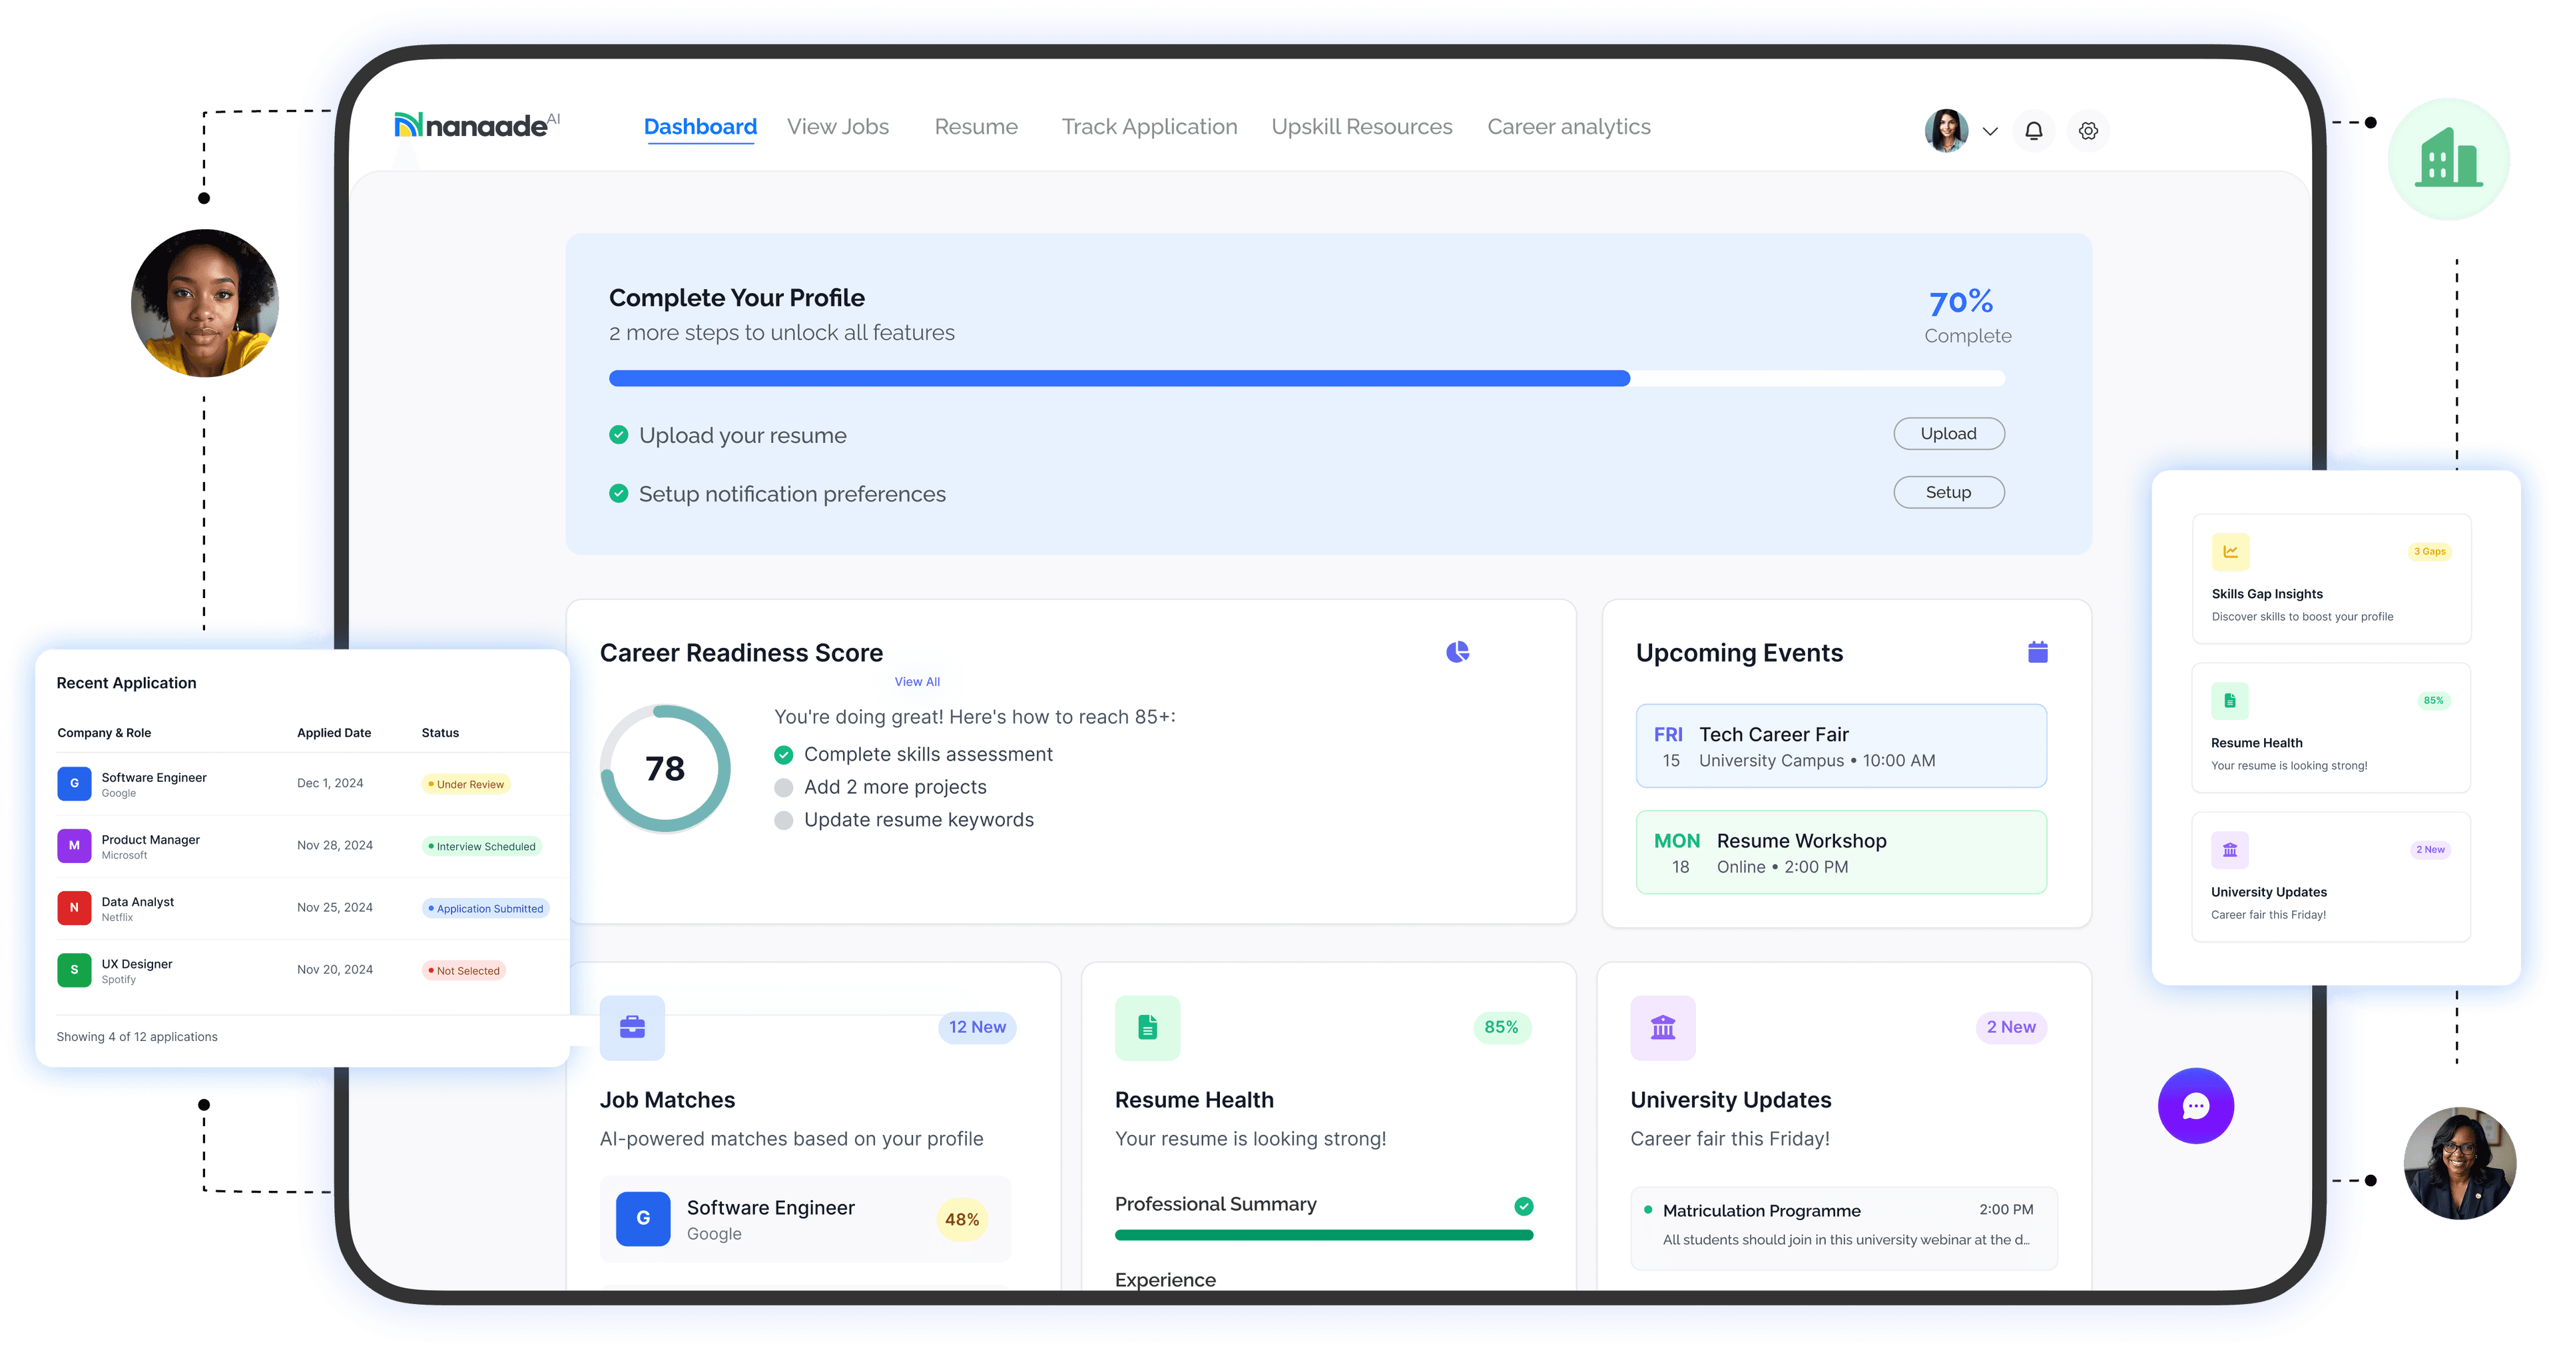The width and height of the screenshot is (2557, 1350).
Task: Open the purple chat bubble button
Action: coord(2195,1106)
